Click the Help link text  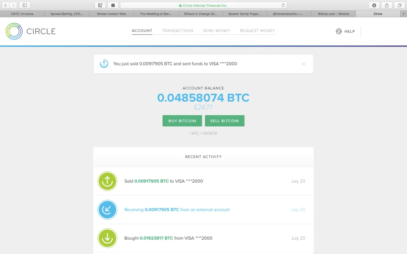[349, 31]
